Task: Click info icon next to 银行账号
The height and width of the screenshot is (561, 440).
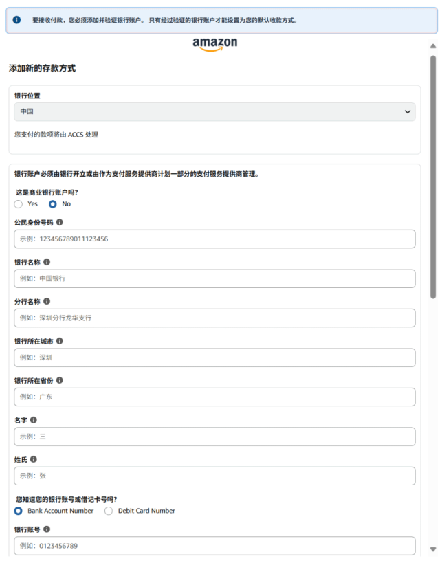Action: [x=47, y=530]
